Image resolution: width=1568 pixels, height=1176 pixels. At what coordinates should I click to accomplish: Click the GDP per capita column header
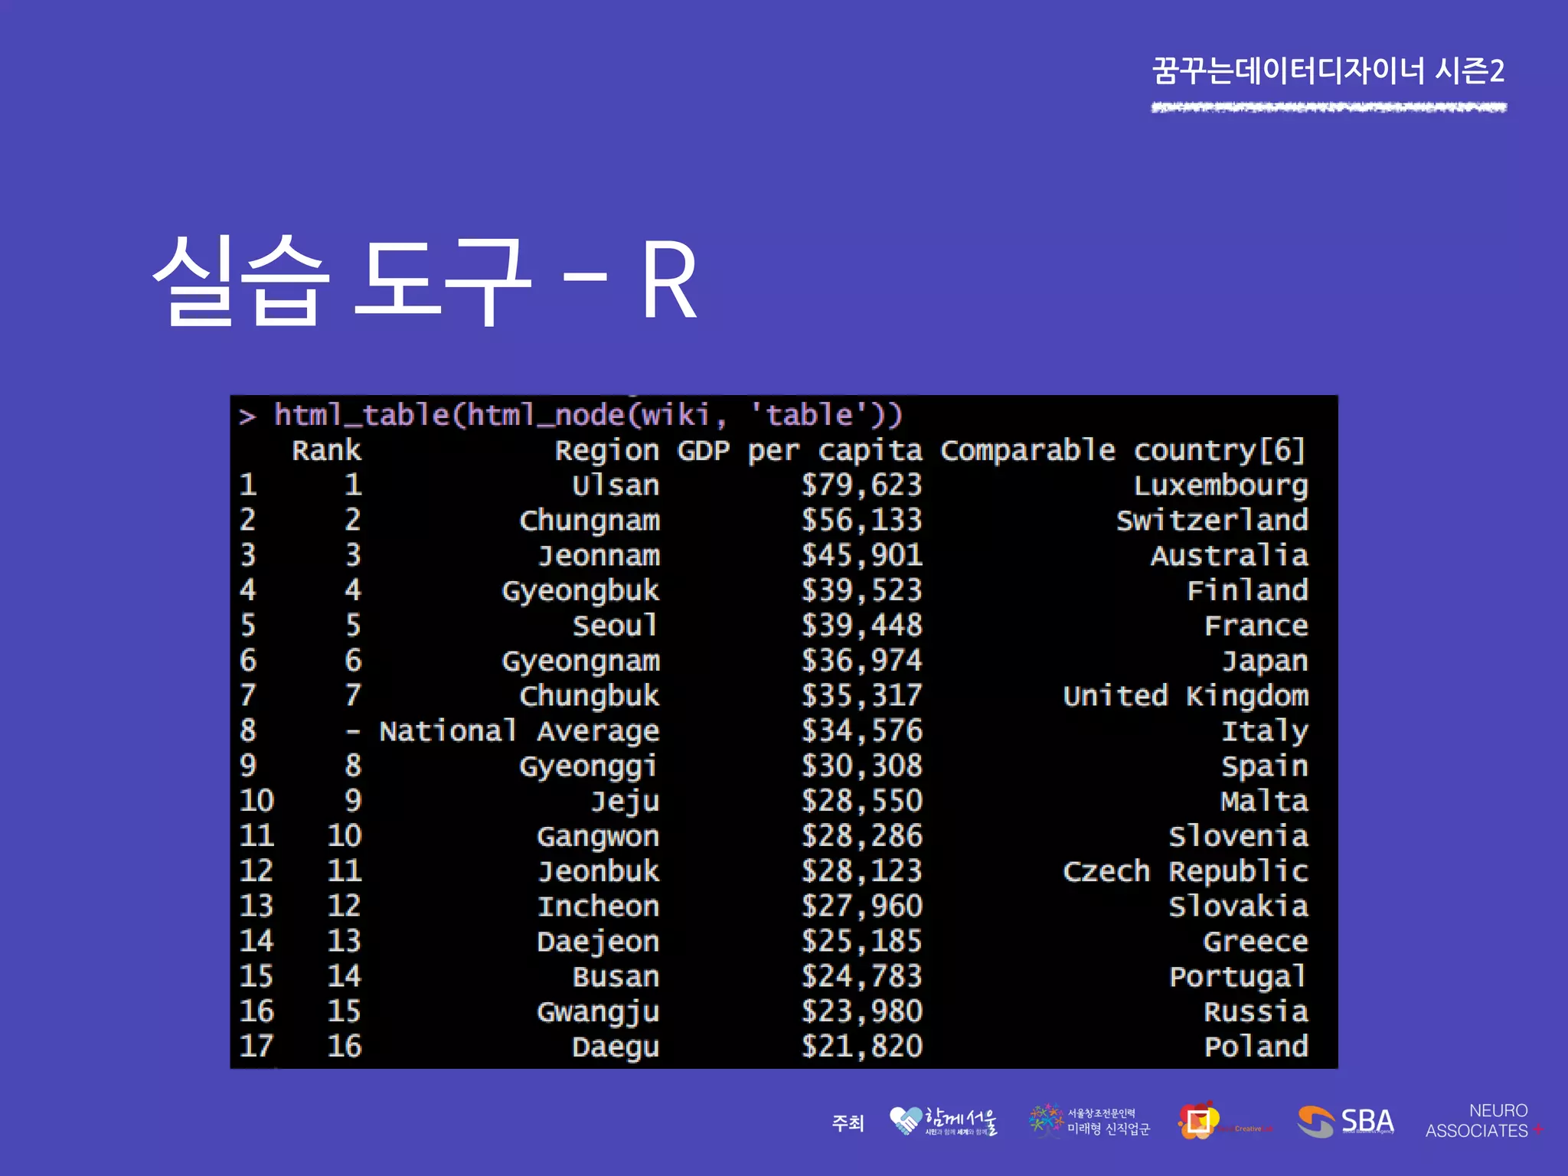[799, 451]
